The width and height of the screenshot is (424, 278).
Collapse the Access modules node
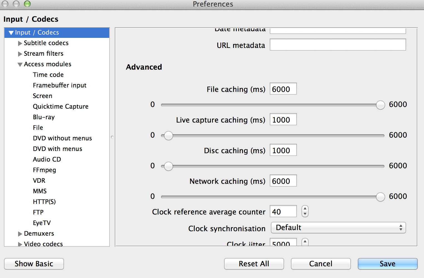point(20,65)
